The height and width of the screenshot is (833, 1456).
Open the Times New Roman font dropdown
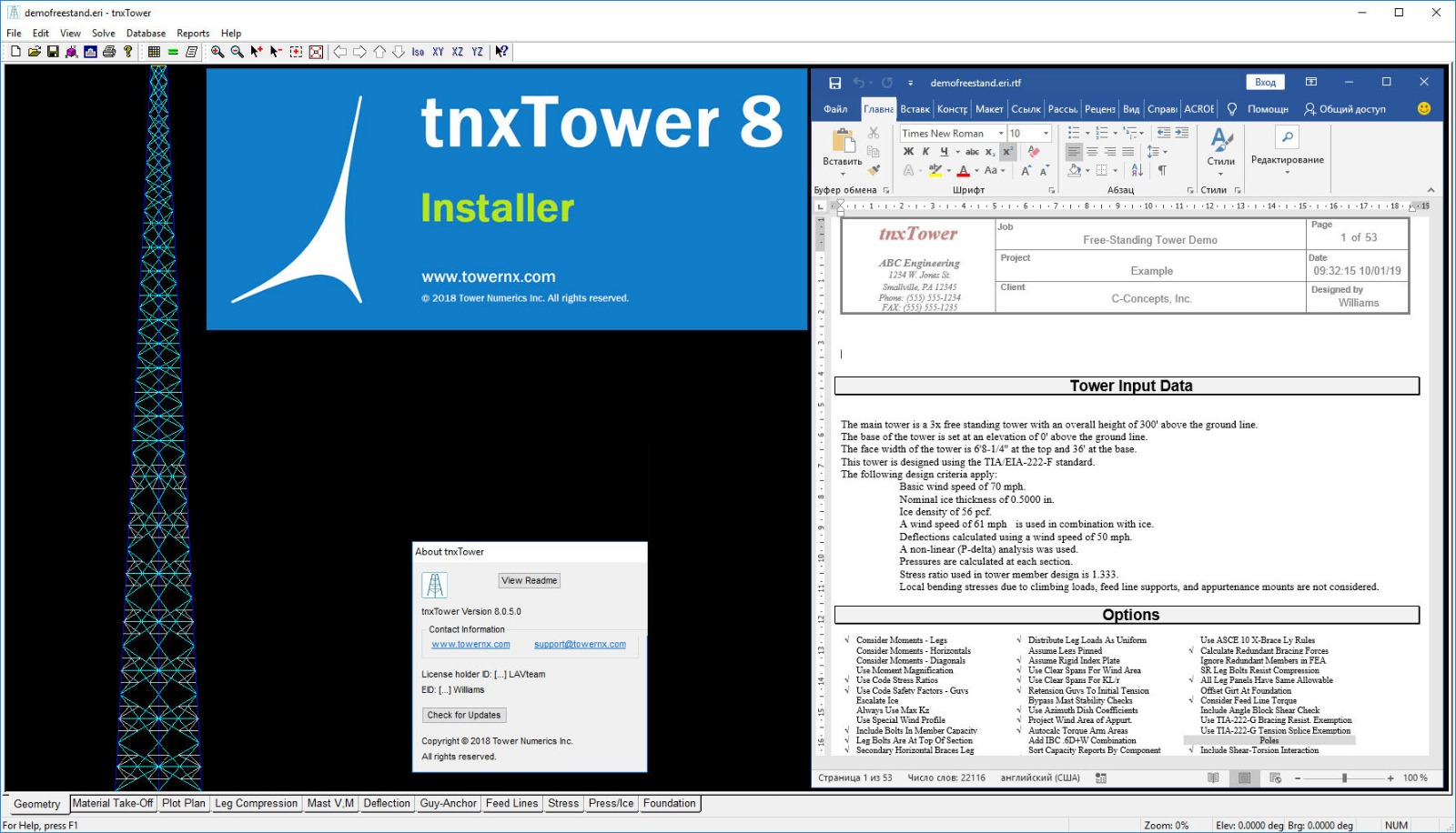pos(1001,134)
